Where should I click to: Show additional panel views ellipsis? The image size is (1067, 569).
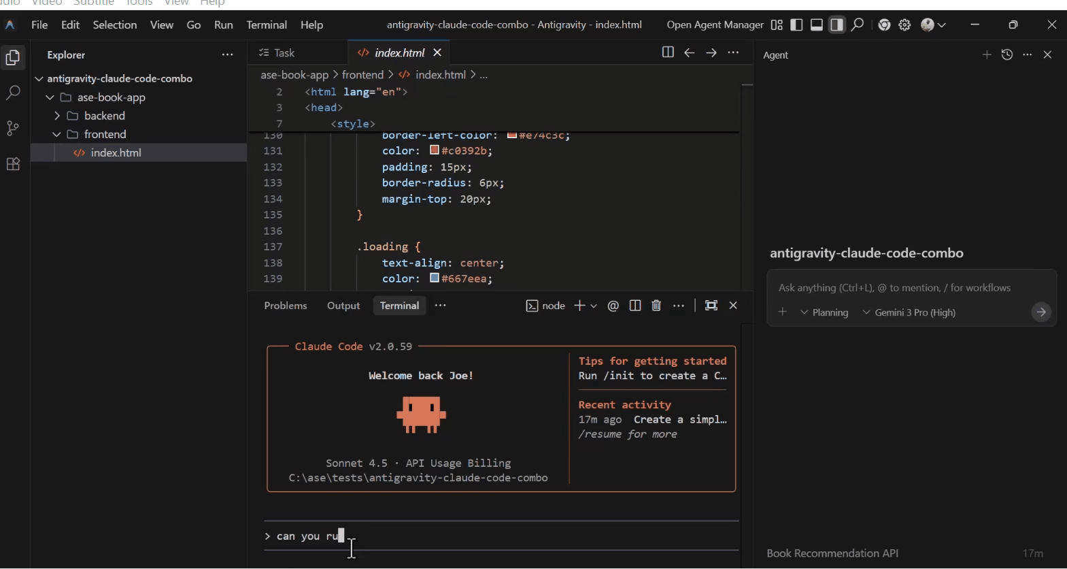441,306
